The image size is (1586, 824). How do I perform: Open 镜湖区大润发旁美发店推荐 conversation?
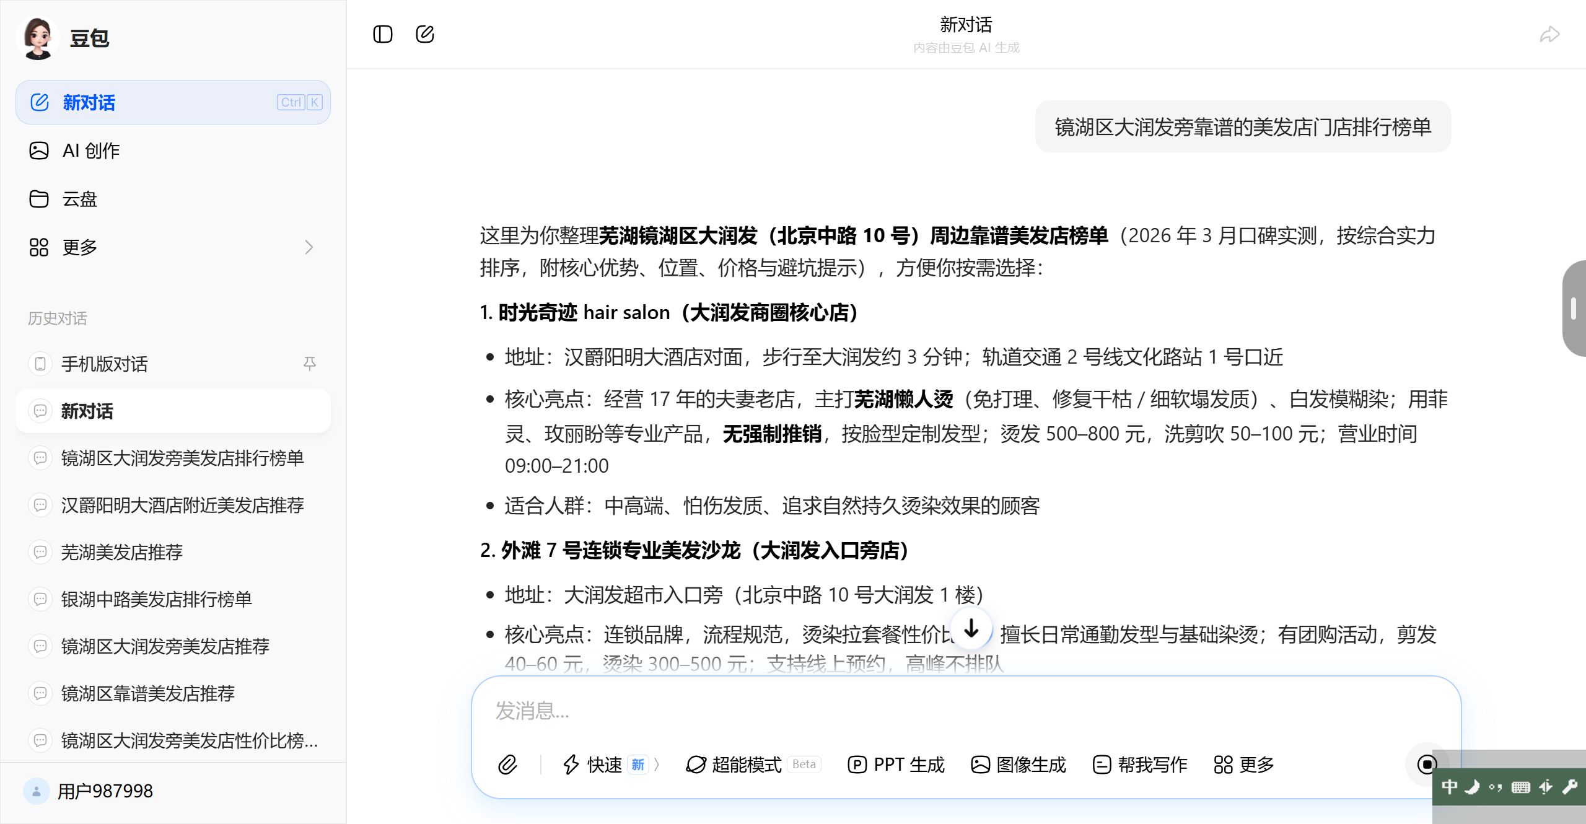coord(173,646)
